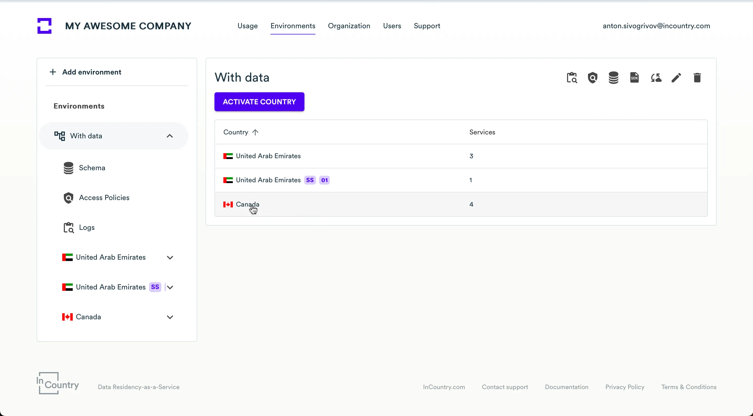Open the Usage tab
This screenshot has height=416, width=753.
click(x=247, y=26)
